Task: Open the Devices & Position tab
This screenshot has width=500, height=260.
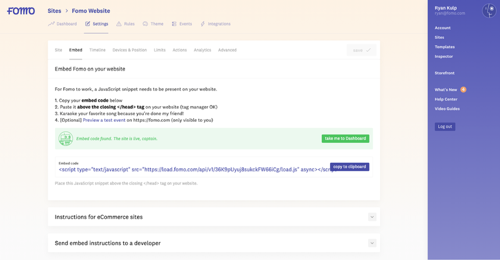Action: point(129,50)
